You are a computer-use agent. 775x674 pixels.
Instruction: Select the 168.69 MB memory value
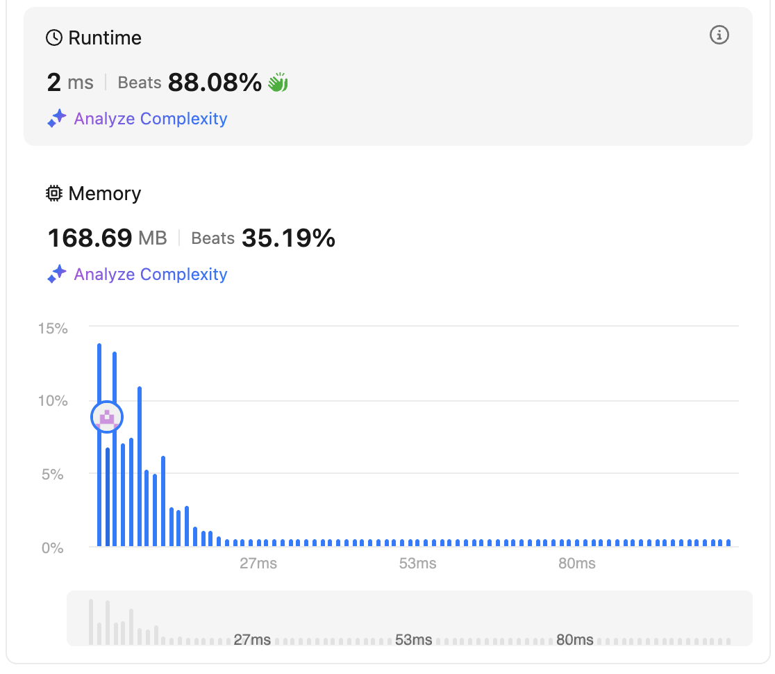coord(107,239)
